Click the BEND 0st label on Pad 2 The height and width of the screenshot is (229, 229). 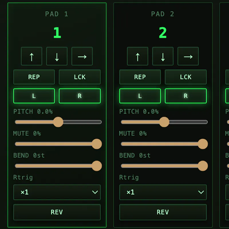(135, 155)
